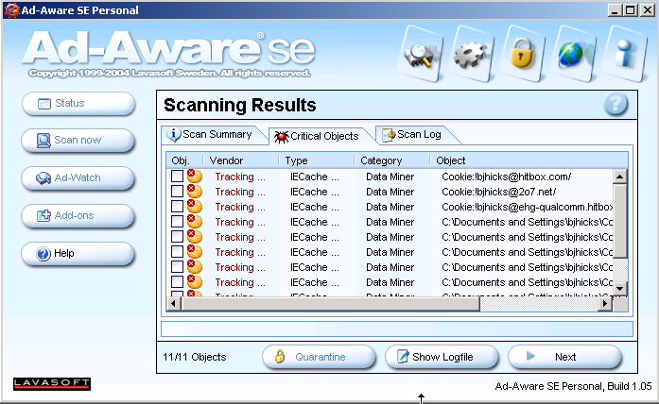Click the vertical scrollbar thumb
The height and width of the screenshot is (404, 659).
coord(620,221)
